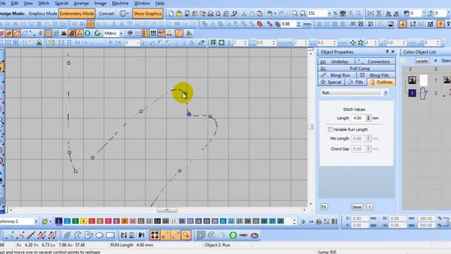
Task: Open the Special tab
Action: tap(331, 82)
